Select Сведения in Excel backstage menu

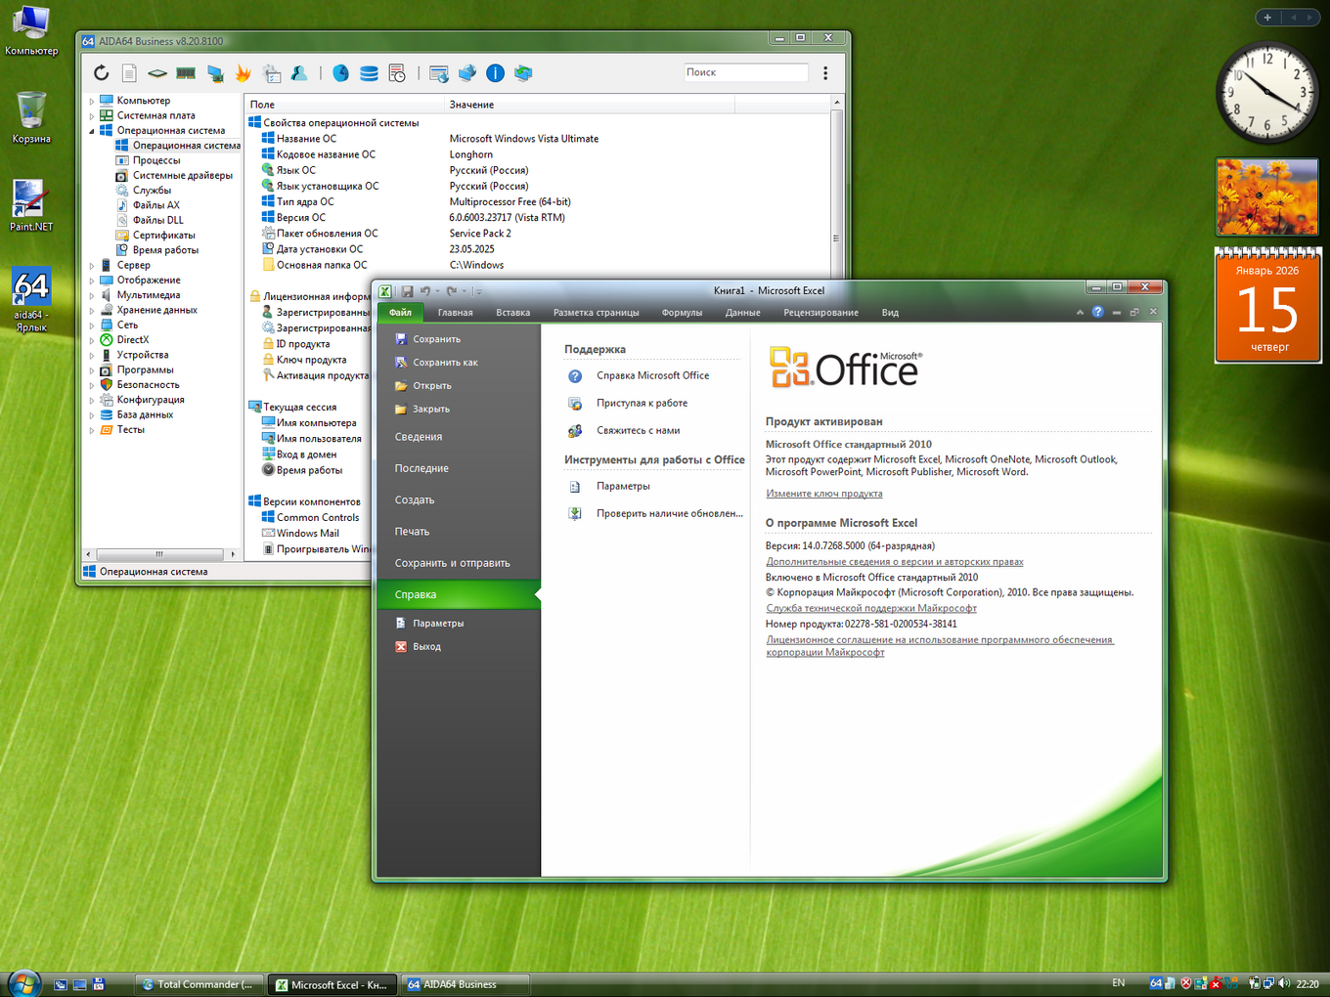click(459, 437)
